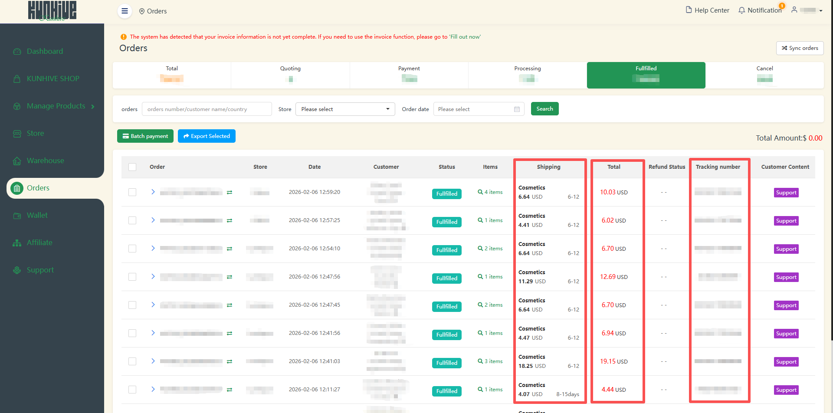Open the Notification bell icon
The height and width of the screenshot is (413, 833).
pos(742,10)
